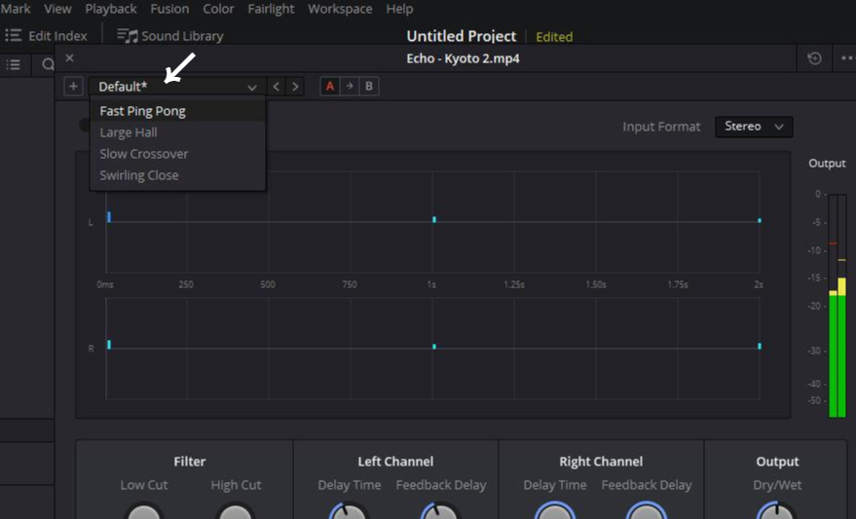Click the reset Echo settings icon
856x519 pixels.
click(x=814, y=57)
